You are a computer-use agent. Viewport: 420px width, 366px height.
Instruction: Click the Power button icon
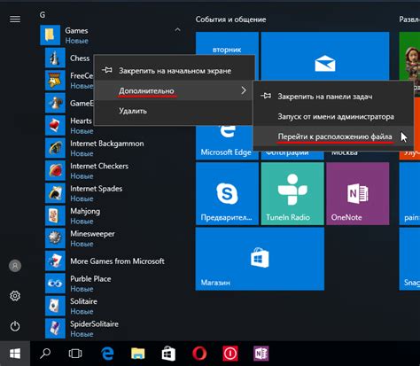[x=15, y=326]
